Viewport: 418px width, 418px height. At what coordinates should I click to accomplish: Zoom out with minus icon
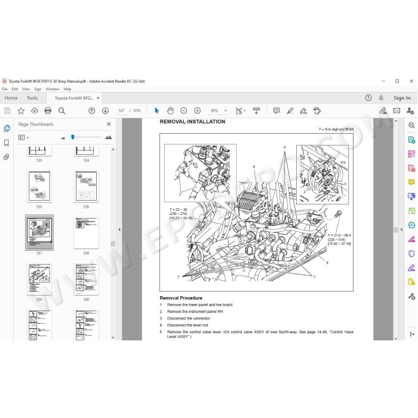click(x=184, y=110)
